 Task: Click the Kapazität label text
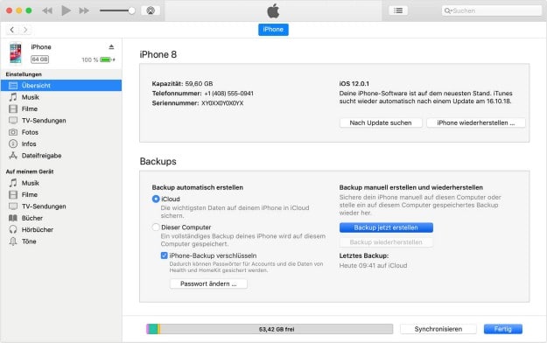point(167,84)
